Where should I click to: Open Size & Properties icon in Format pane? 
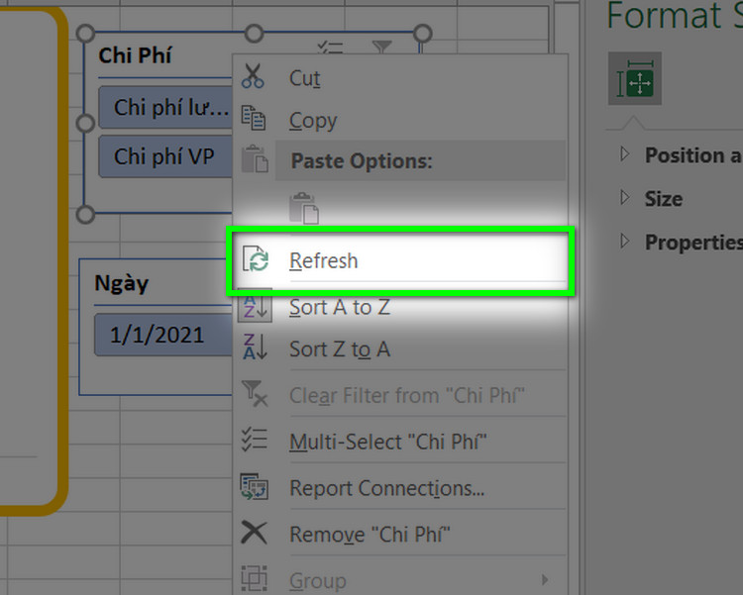(634, 78)
